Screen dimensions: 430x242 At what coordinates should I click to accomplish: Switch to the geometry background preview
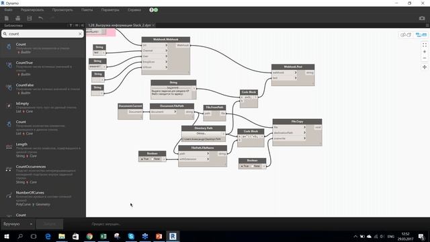coord(406,35)
